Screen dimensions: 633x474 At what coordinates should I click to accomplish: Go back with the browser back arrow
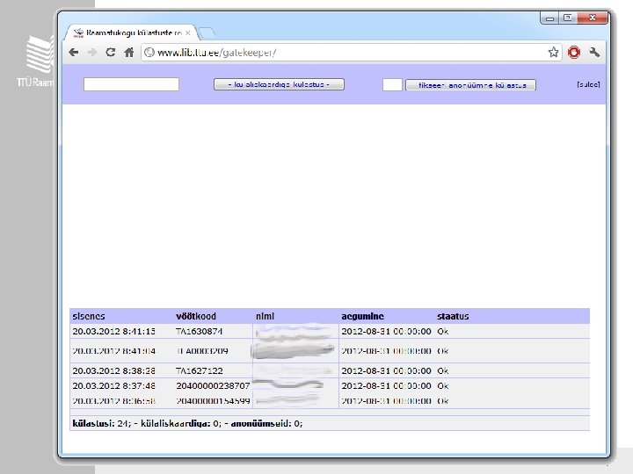tap(74, 53)
